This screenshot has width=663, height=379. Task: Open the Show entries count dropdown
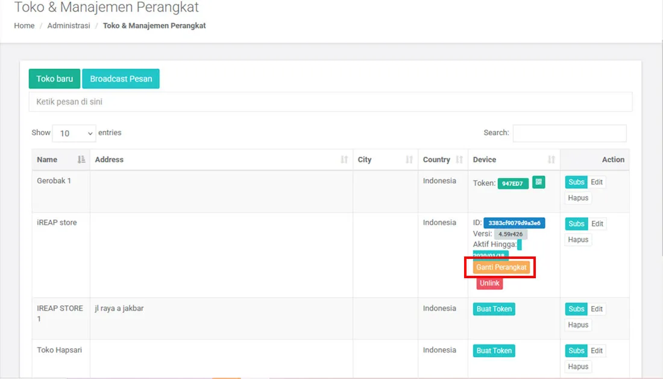[74, 133]
